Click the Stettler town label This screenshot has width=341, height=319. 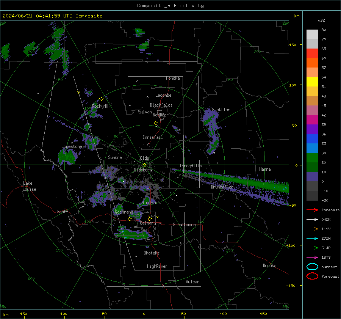221,110
